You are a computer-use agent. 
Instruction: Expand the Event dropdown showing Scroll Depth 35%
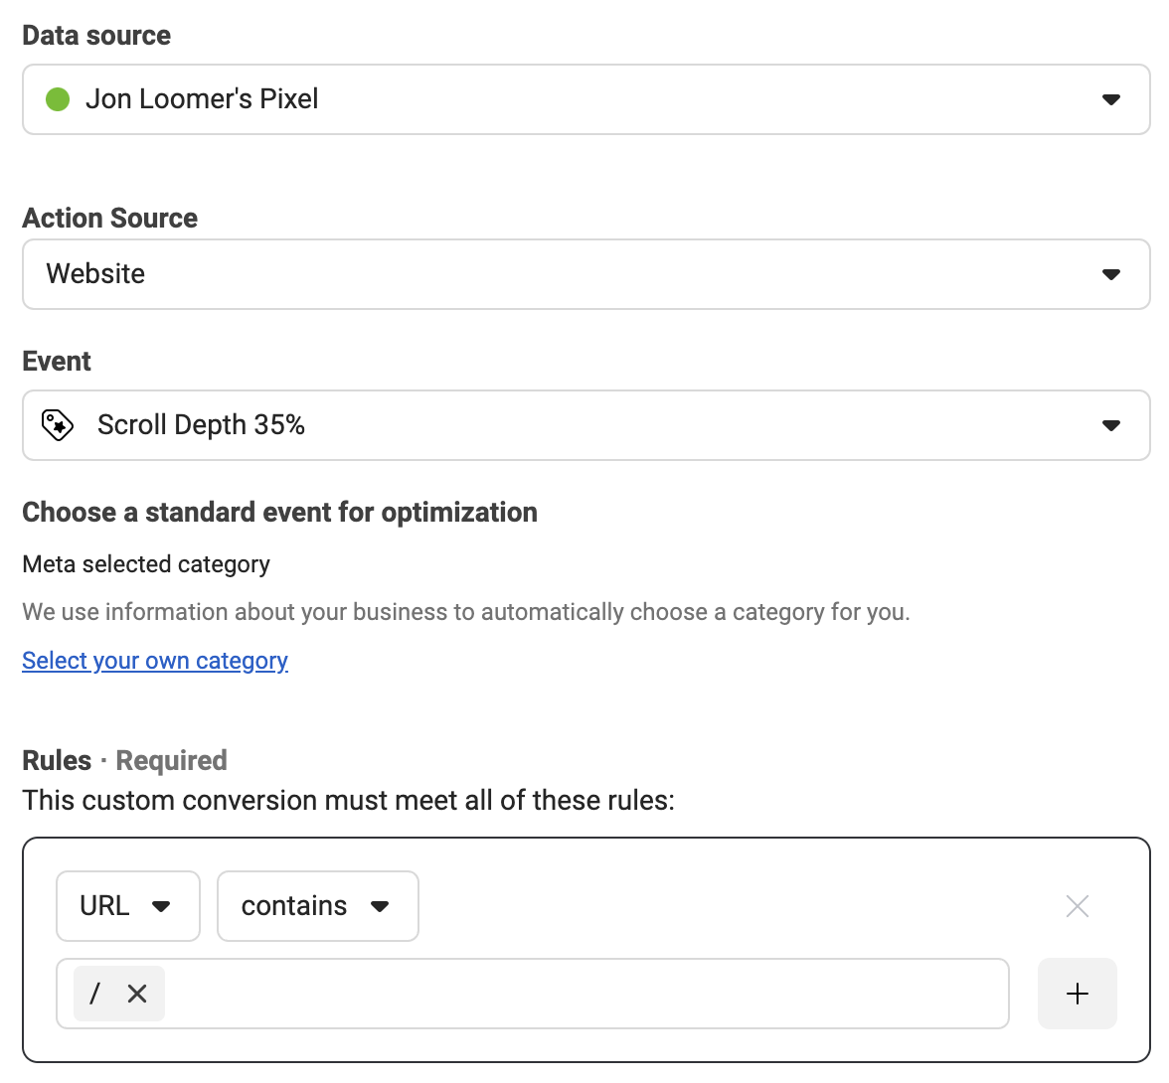[x=586, y=425]
